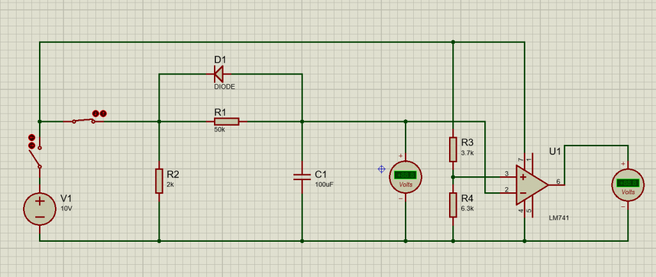Click the up-arrow actuator on the horizontal switch
Image resolution: width=656 pixels, height=277 pixels.
(103, 113)
